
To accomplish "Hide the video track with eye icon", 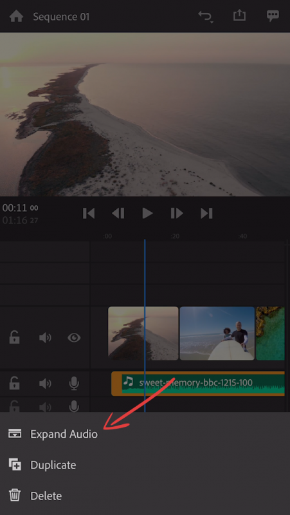I will pyautogui.click(x=74, y=337).
